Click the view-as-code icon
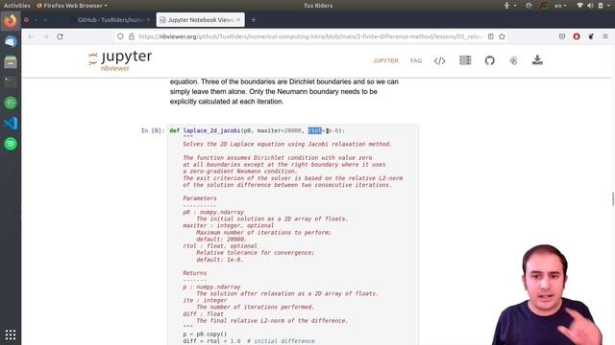The height and width of the screenshot is (345, 615). pos(440,60)
